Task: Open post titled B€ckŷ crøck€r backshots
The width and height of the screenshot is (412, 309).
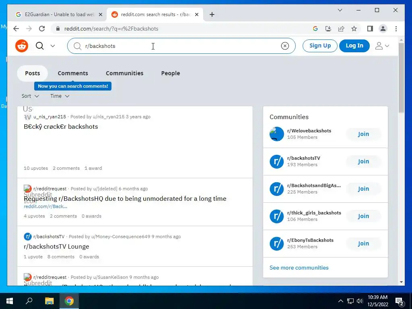Action: pyautogui.click(x=61, y=127)
